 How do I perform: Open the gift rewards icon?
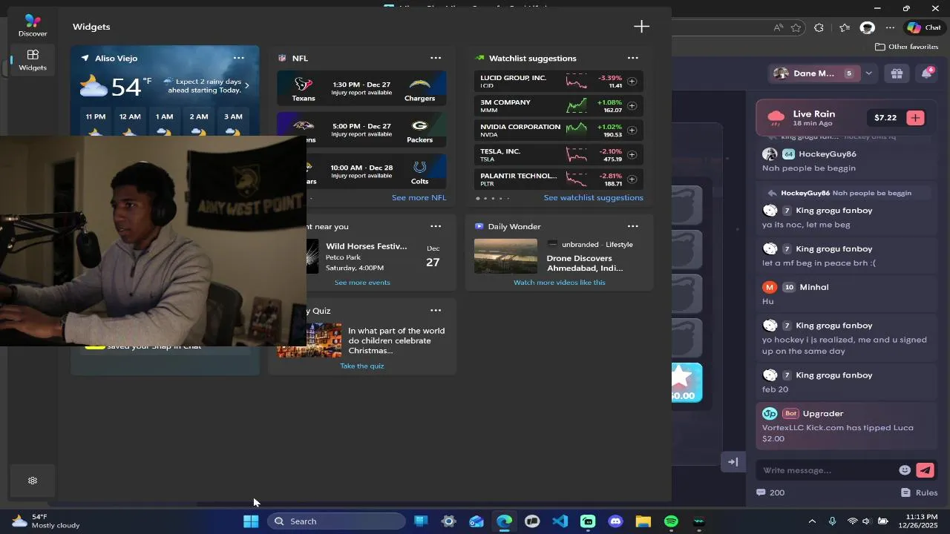point(897,73)
